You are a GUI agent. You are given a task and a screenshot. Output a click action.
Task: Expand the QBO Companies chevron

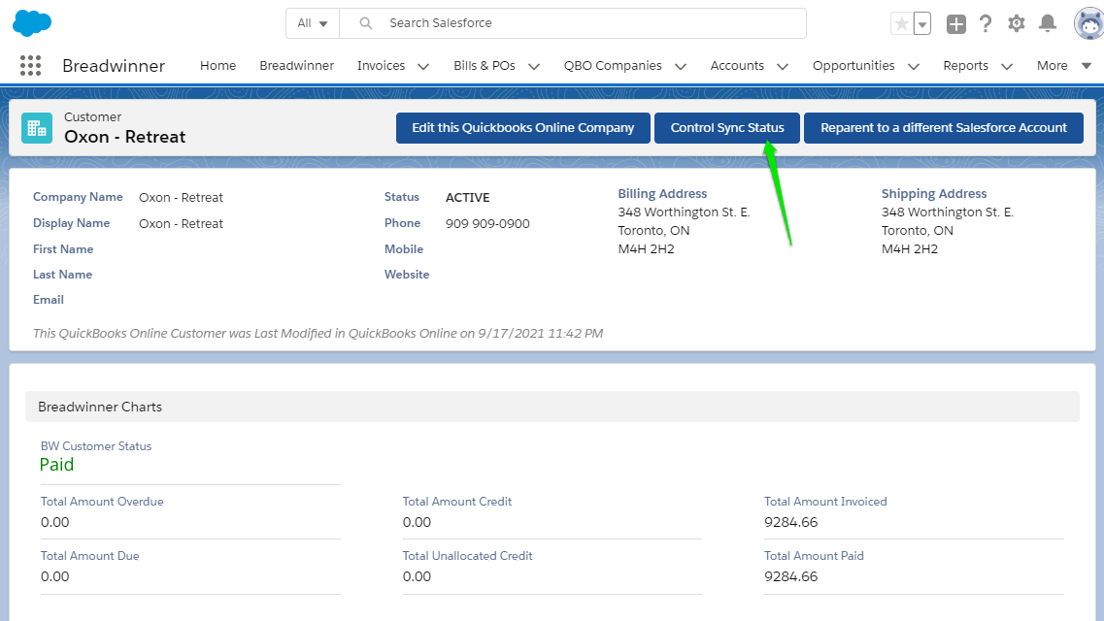(x=680, y=66)
